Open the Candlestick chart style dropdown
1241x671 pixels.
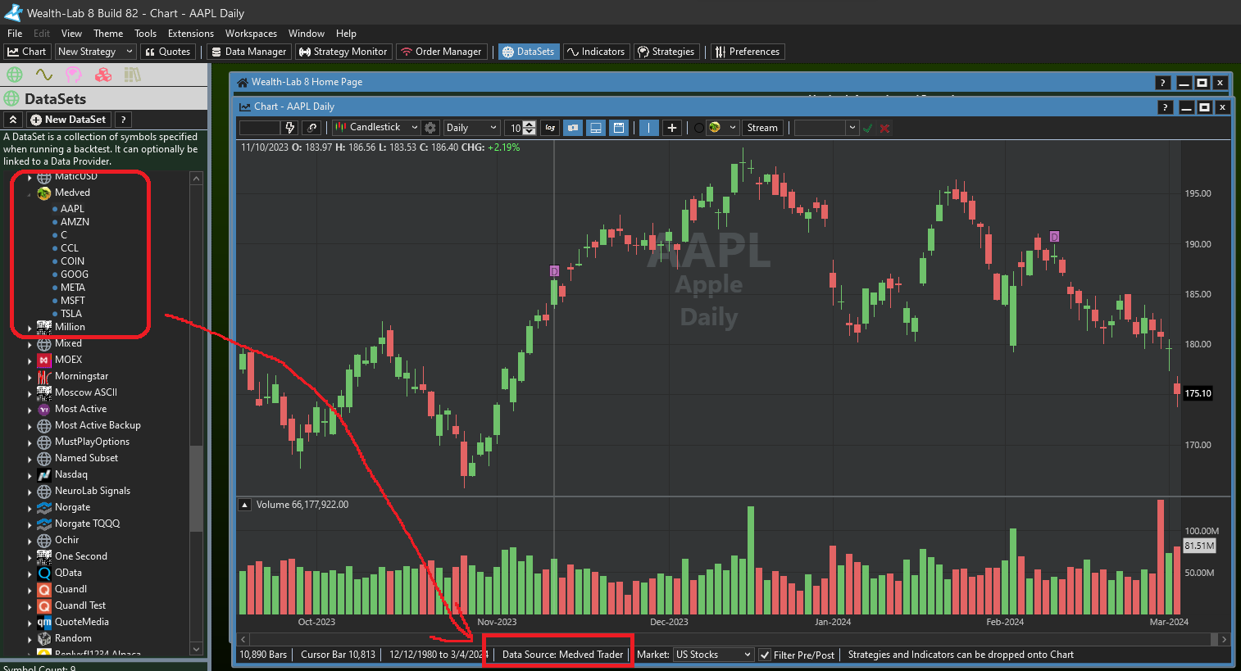pyautogui.click(x=376, y=128)
